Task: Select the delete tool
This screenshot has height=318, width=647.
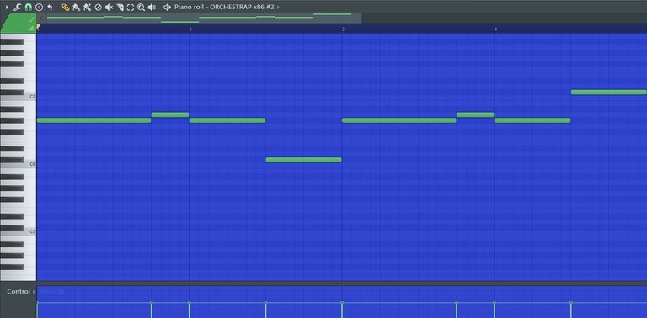Action: 99,7
